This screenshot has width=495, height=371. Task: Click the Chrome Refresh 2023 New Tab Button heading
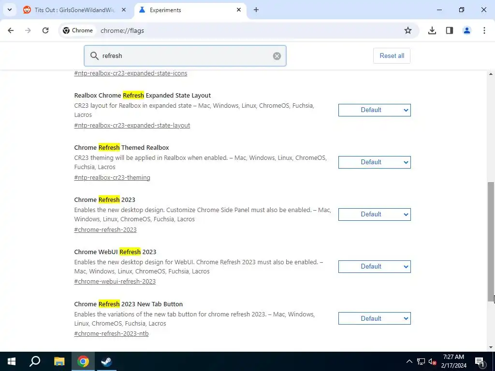(x=129, y=304)
